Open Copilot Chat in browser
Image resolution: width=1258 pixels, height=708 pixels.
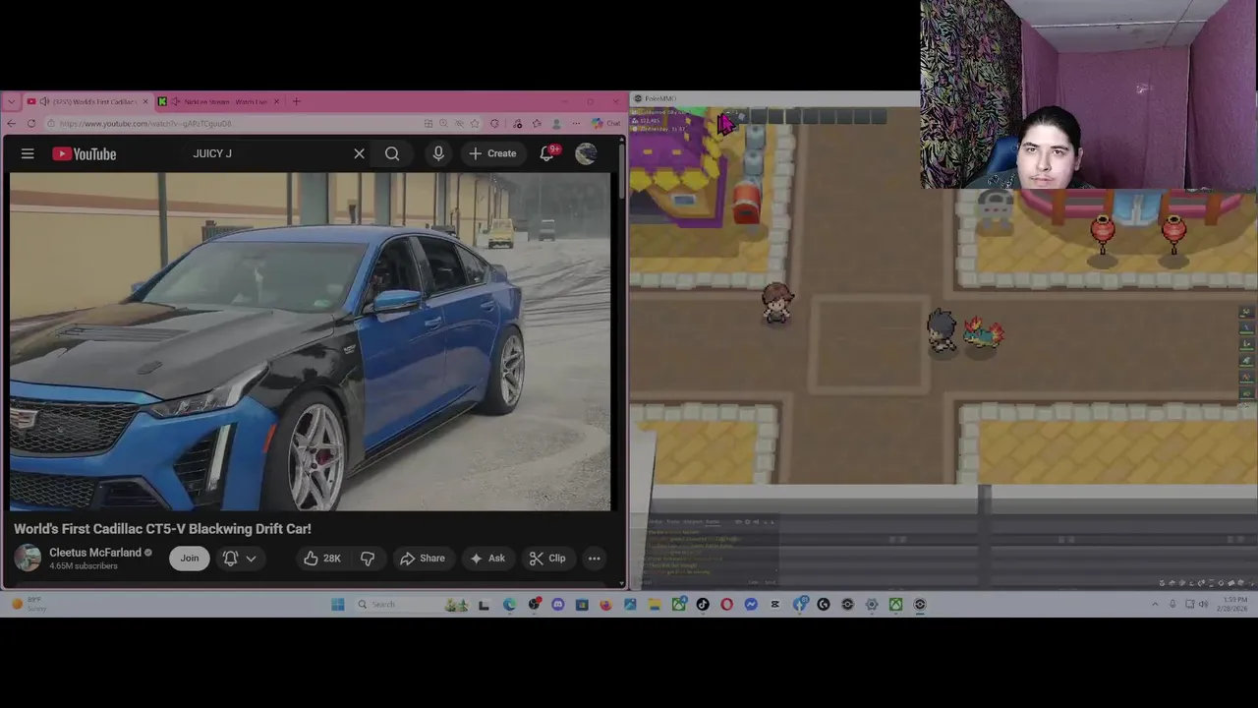click(605, 123)
